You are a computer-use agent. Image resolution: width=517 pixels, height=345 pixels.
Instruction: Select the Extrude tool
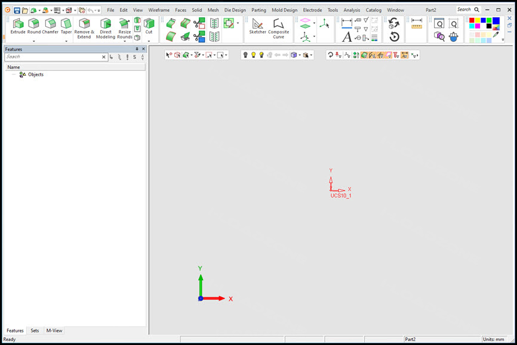(18, 26)
